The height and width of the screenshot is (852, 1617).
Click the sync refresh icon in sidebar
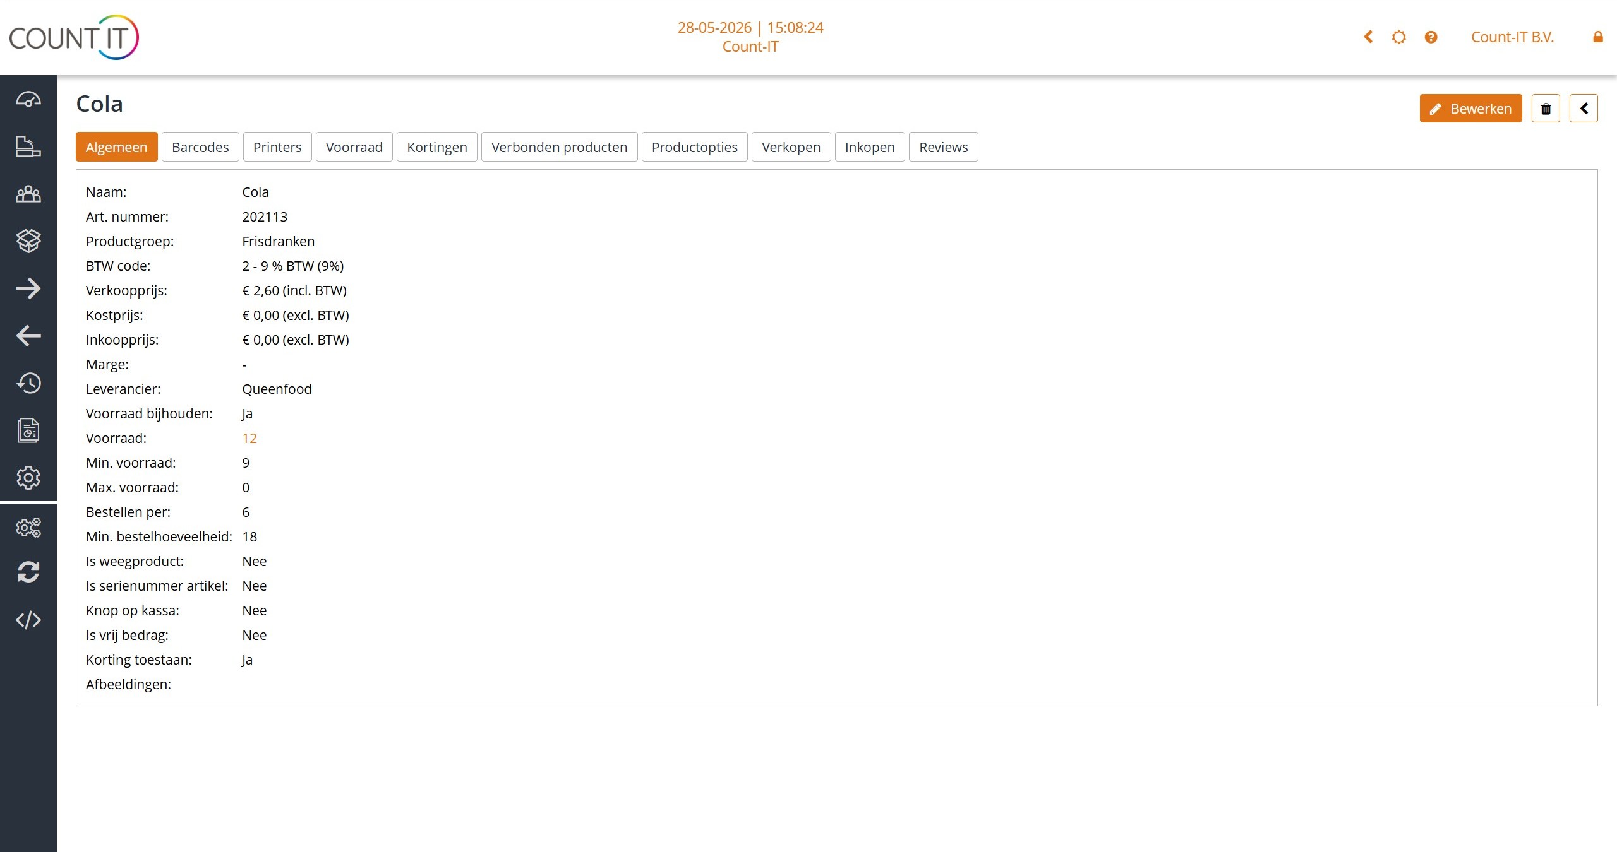pyautogui.click(x=28, y=572)
